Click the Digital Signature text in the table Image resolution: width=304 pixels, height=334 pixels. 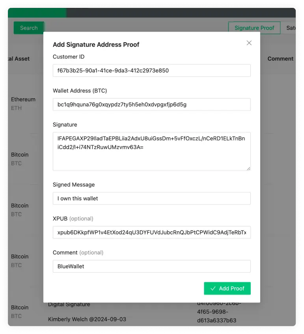point(69,304)
